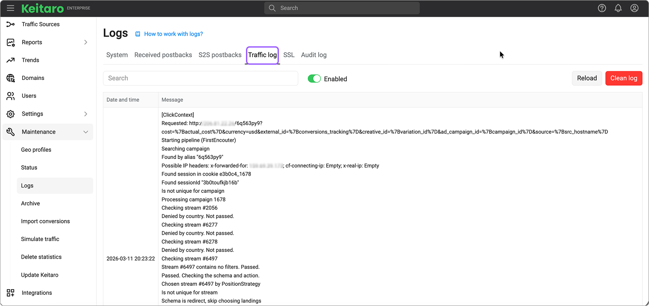Screen dimensions: 649x306
Task: Switch to the Received postbacks tab
Action: [163, 55]
